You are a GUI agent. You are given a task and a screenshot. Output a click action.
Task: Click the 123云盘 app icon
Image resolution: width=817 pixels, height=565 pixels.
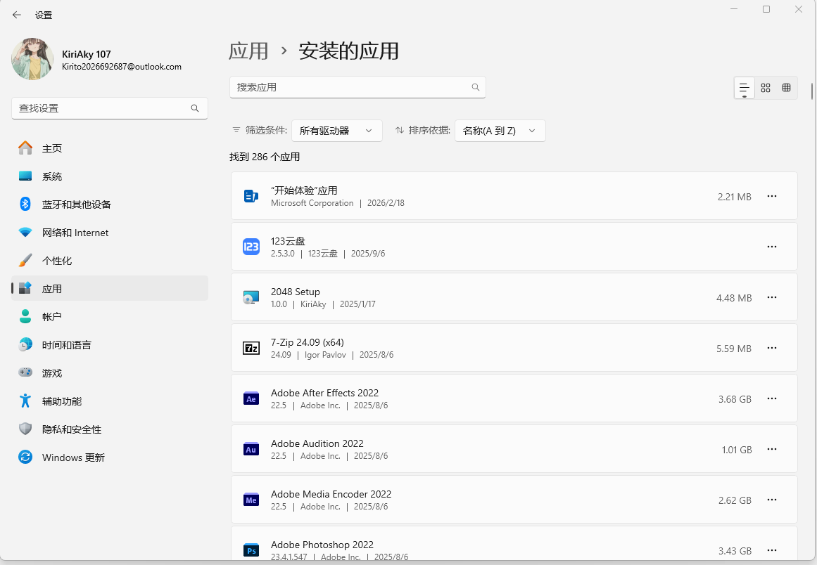(x=251, y=247)
